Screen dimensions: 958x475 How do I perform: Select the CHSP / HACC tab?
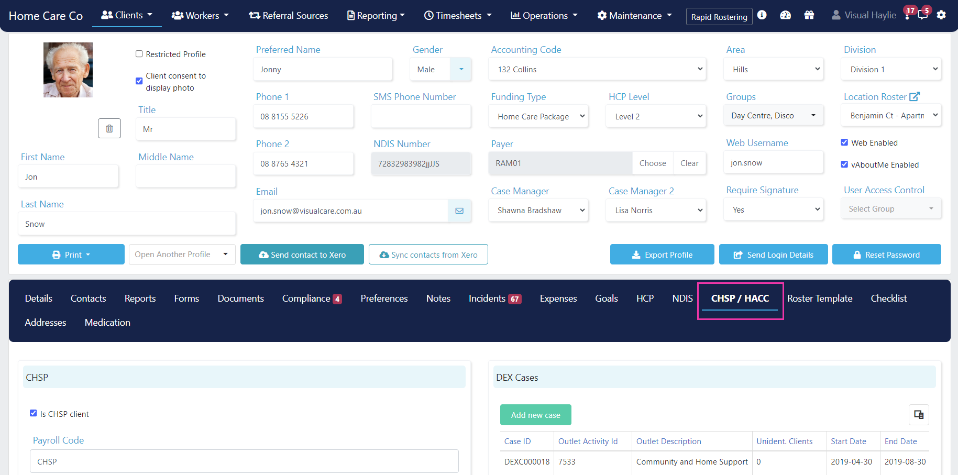[740, 299]
